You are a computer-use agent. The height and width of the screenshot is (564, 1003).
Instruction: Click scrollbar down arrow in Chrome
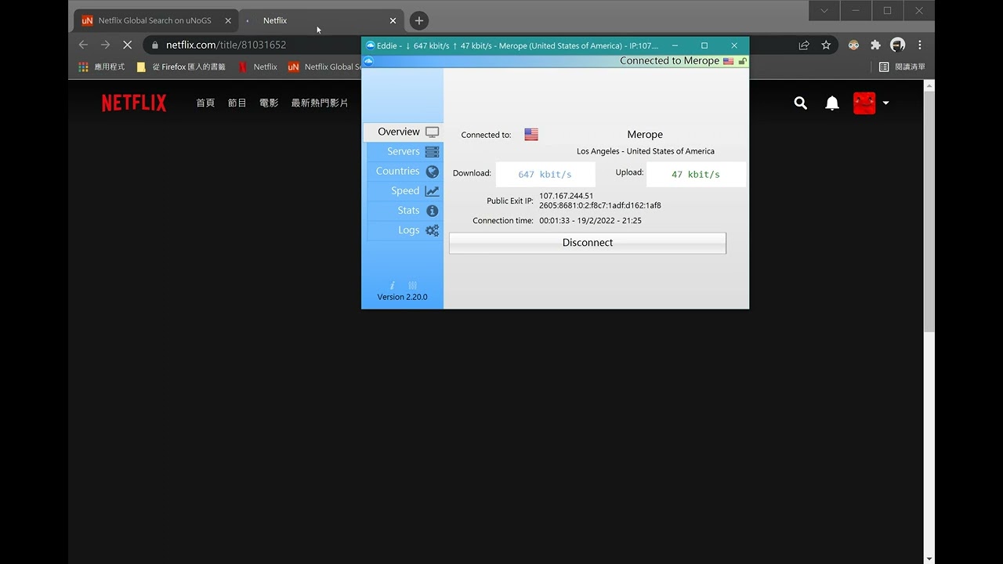point(929,559)
